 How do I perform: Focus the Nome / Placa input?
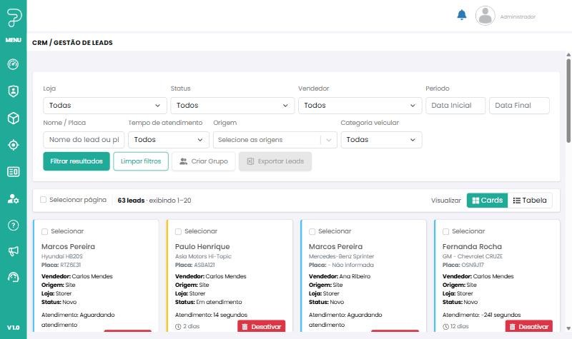click(x=84, y=140)
